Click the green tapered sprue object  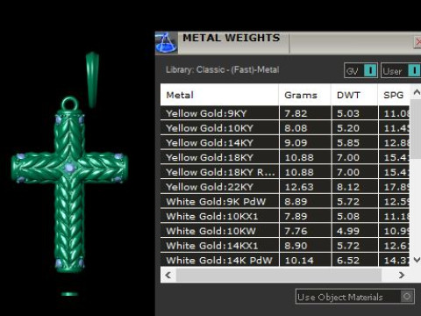tap(92, 80)
